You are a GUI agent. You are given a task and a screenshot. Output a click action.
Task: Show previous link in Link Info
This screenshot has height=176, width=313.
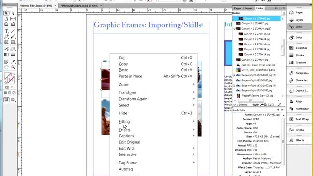(277, 110)
